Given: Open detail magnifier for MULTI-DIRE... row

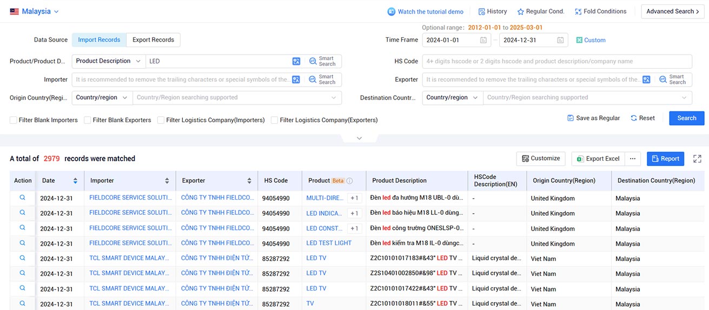Looking at the screenshot, I should [x=23, y=197].
